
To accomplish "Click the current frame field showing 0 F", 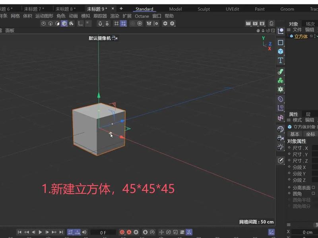I will [x=103, y=232].
